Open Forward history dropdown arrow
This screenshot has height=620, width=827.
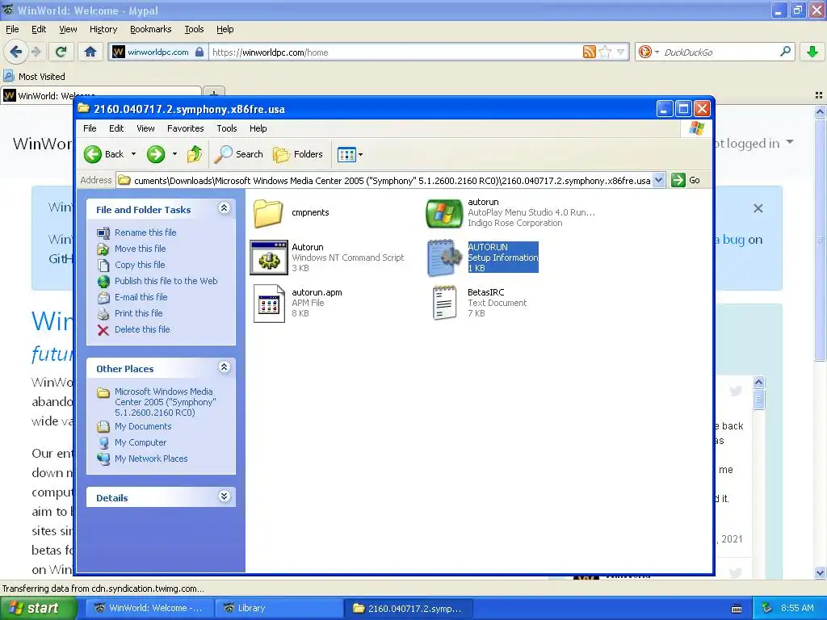174,154
